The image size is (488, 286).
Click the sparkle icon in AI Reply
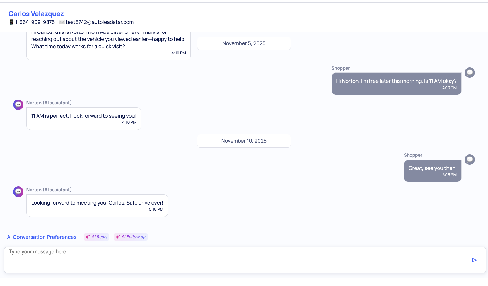[88, 237]
